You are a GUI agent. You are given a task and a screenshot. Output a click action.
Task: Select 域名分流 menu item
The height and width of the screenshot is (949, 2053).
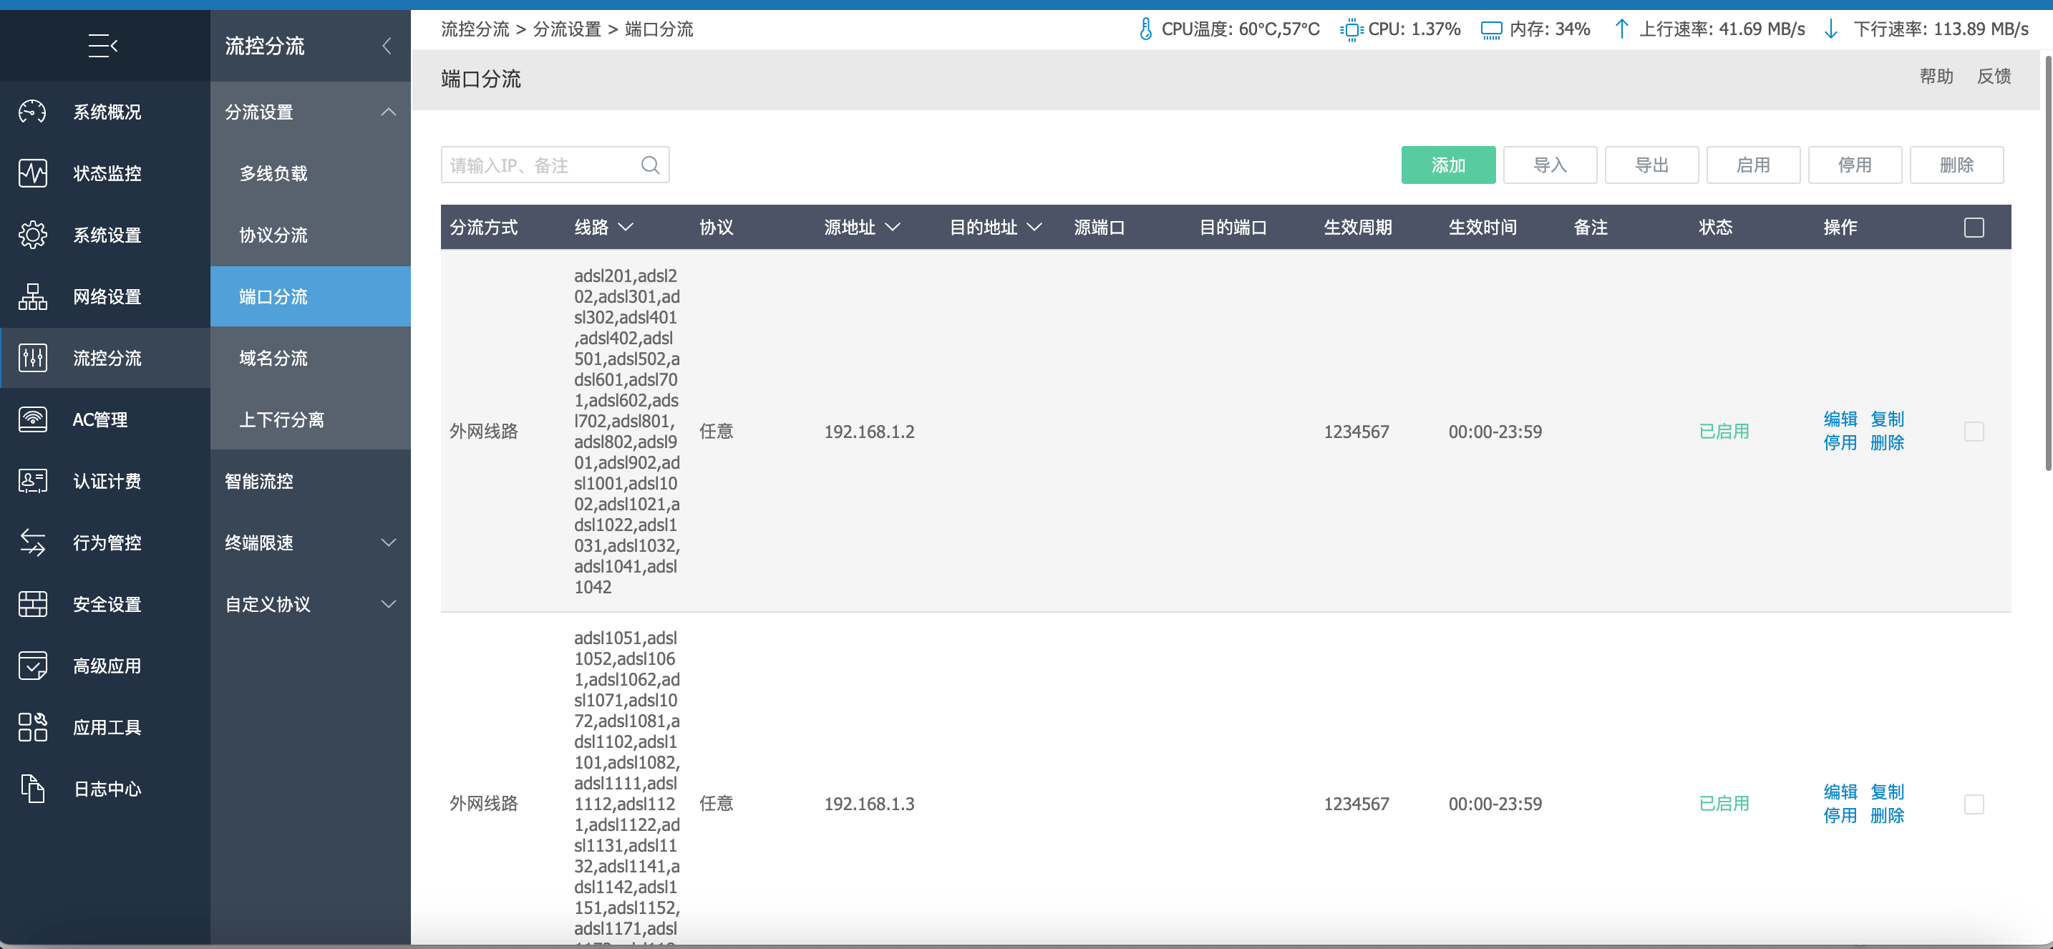[x=273, y=358]
